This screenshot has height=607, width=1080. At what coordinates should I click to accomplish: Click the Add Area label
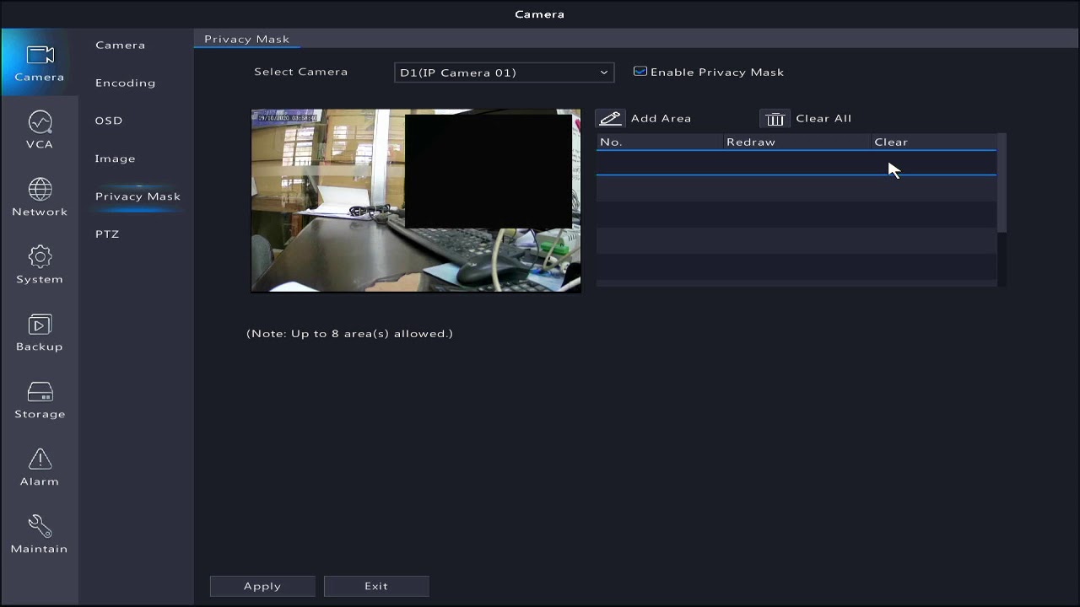point(661,119)
